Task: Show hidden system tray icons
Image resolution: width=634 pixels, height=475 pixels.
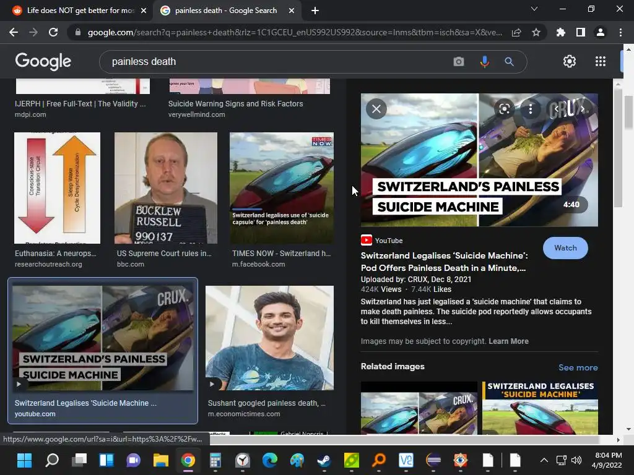Action: [544, 460]
